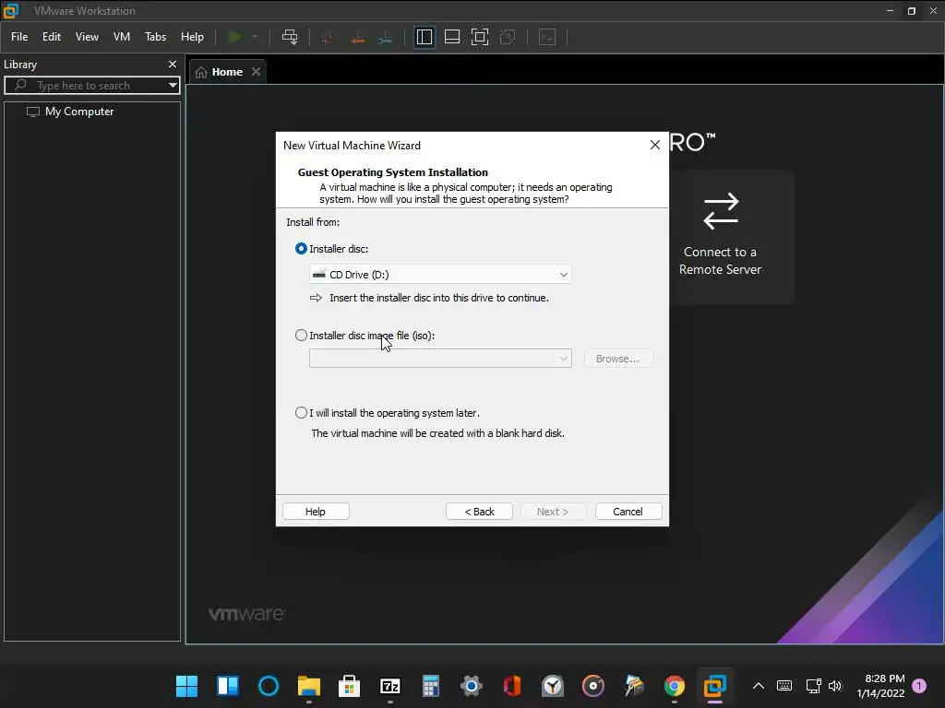The height and width of the screenshot is (708, 945).
Task: Toggle the Show Library sidebar icon
Action: pyautogui.click(x=425, y=37)
